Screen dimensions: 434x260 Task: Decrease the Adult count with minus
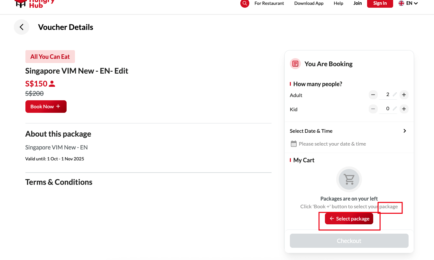(373, 95)
